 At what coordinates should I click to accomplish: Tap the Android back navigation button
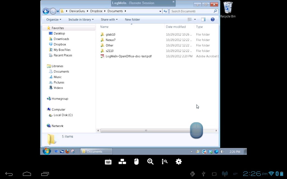pyautogui.click(x=9, y=174)
